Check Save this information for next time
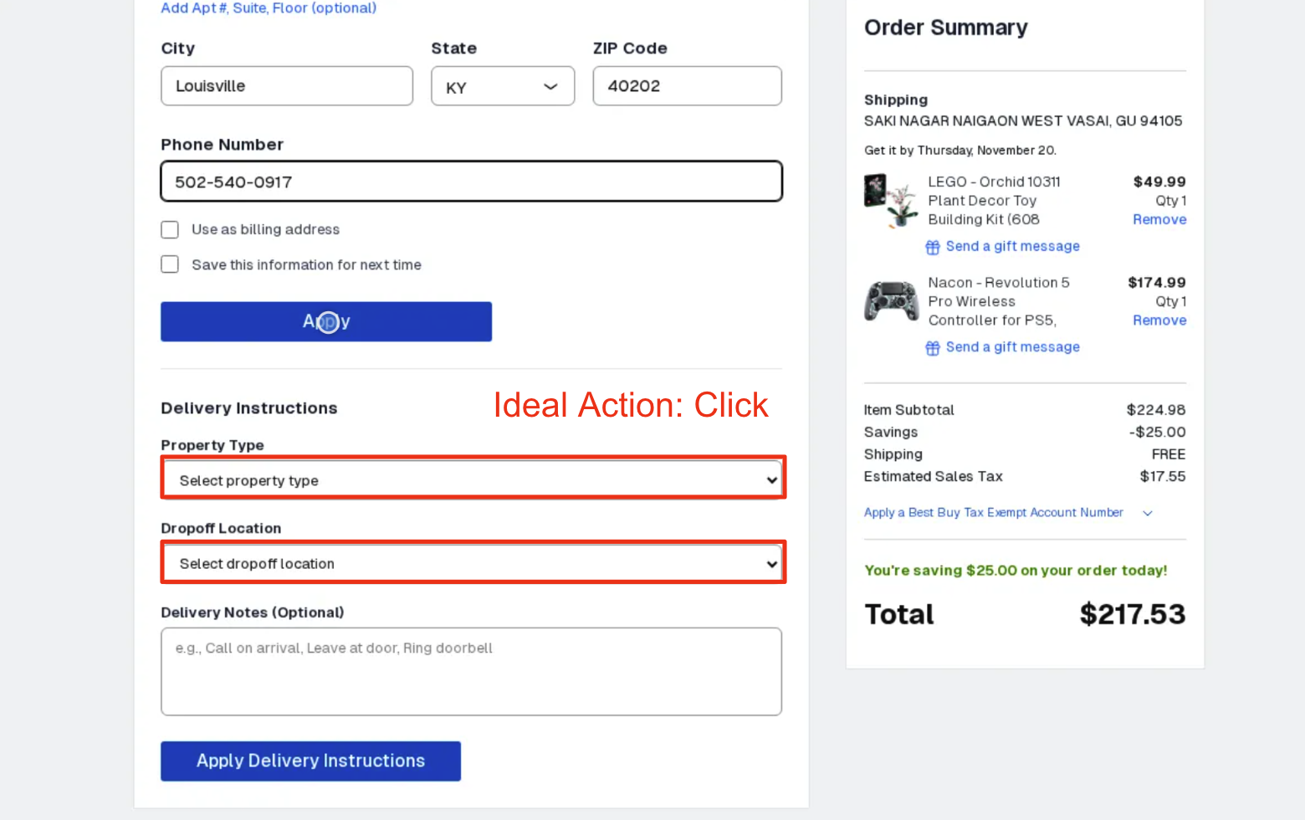 [x=169, y=264]
